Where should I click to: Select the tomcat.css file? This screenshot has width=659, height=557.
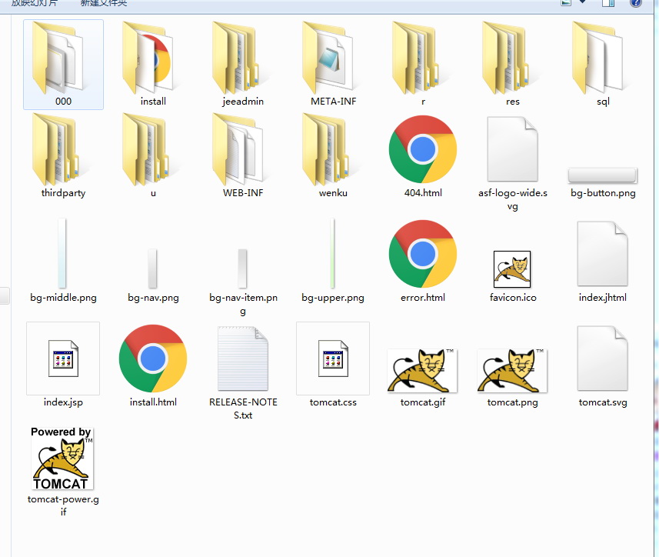click(333, 365)
